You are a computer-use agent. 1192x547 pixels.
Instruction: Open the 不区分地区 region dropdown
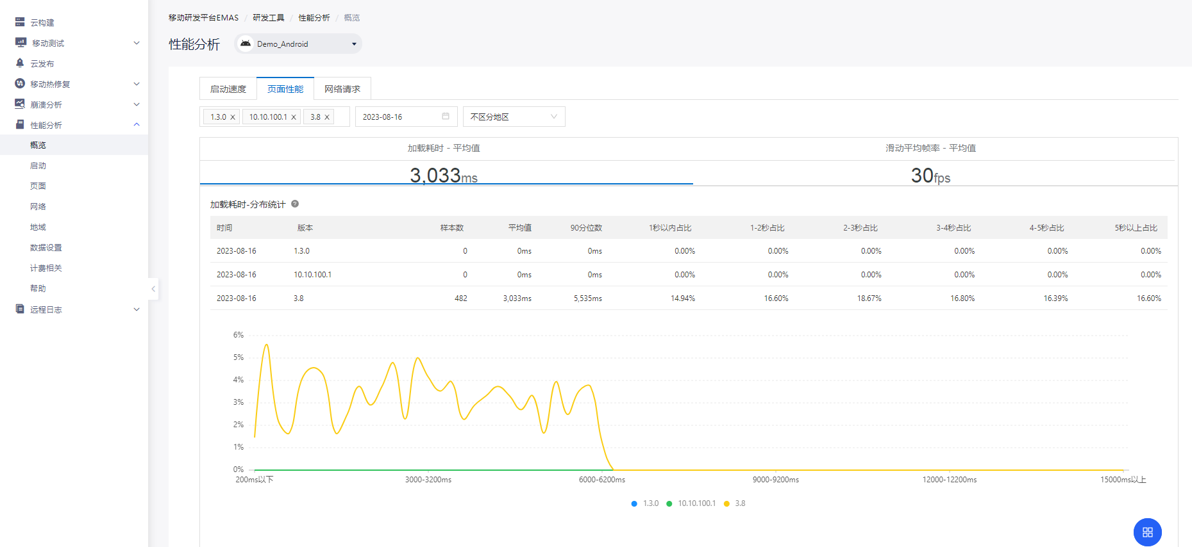(514, 117)
